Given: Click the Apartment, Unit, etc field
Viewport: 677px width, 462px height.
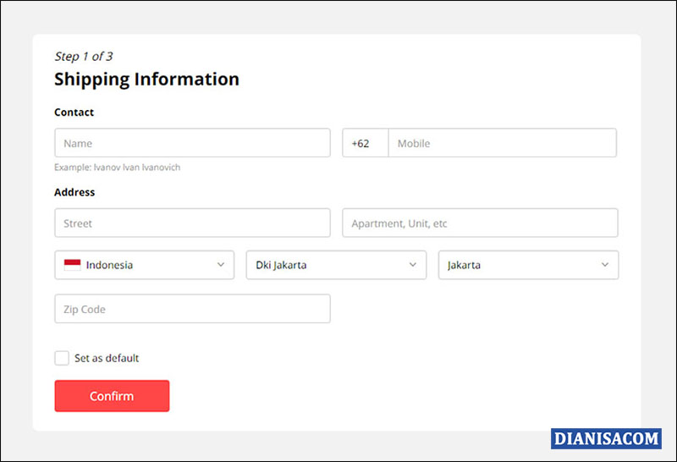Looking at the screenshot, I should 480,223.
